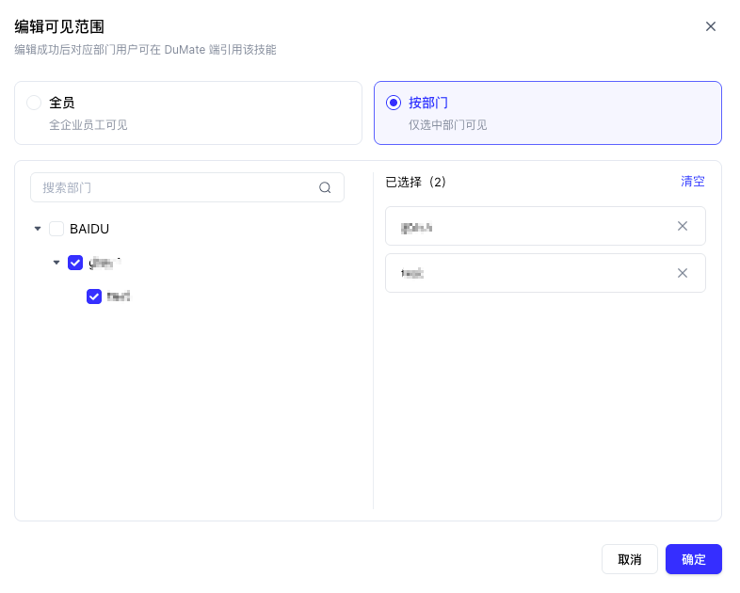
Task: Collapse the second-level department node
Action: [x=56, y=263]
